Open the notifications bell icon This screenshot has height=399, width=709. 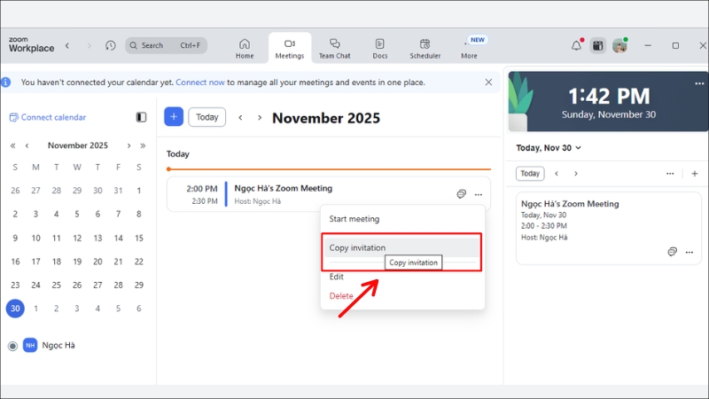click(x=576, y=45)
